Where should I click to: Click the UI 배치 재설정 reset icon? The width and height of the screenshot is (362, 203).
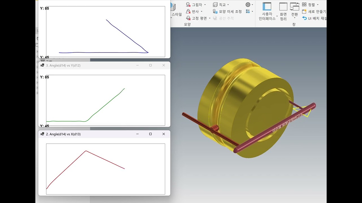[304, 18]
